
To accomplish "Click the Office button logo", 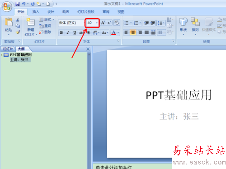I will coord(7,7).
